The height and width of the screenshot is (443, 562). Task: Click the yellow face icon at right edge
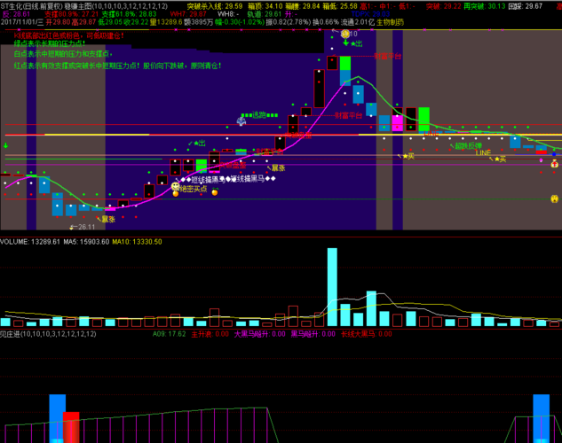tap(554, 199)
